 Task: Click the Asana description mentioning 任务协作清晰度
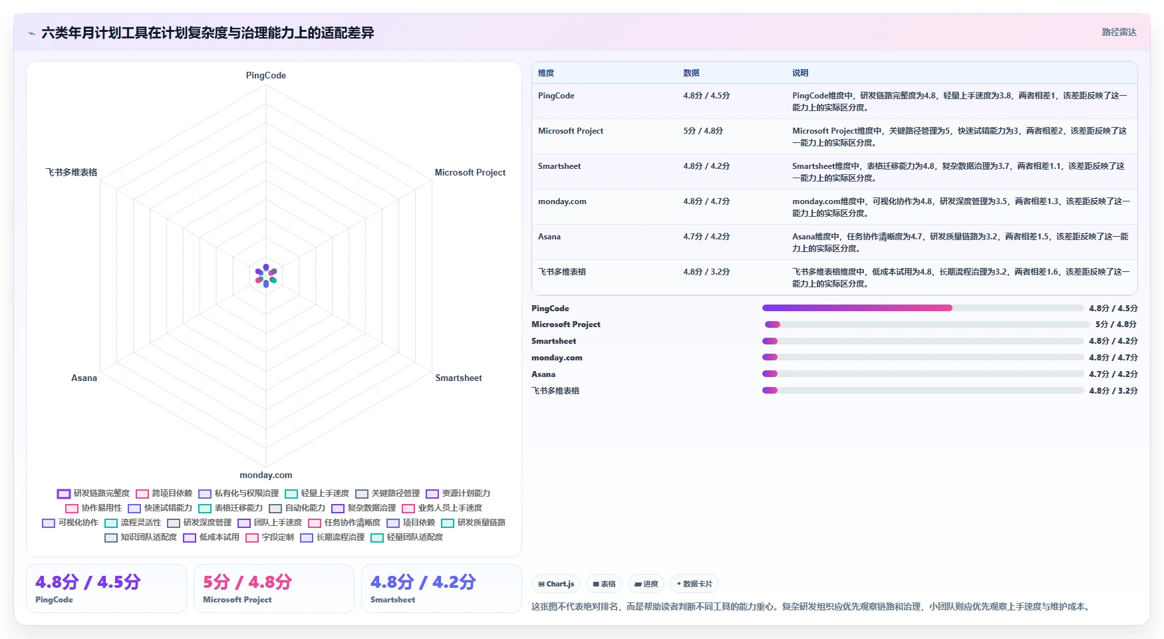coord(960,243)
